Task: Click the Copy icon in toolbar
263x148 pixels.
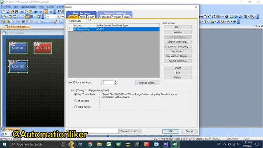Action: (26, 12)
